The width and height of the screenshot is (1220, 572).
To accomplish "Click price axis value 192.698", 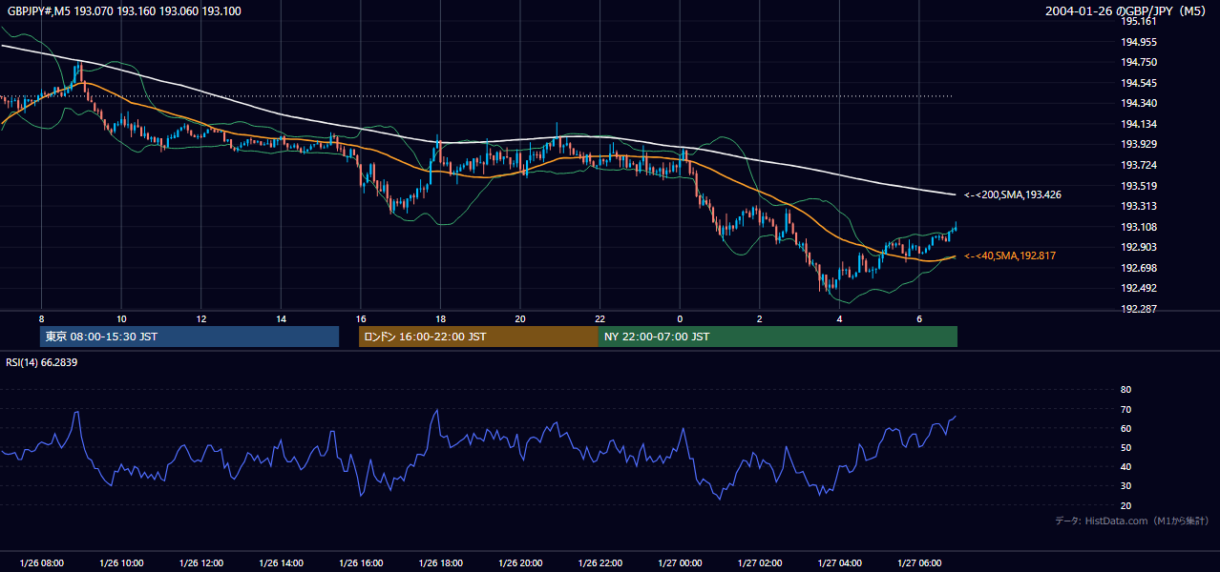I will point(1139,268).
